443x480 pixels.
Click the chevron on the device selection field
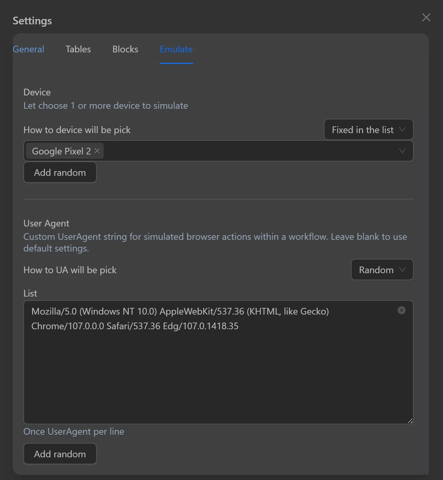(x=402, y=151)
